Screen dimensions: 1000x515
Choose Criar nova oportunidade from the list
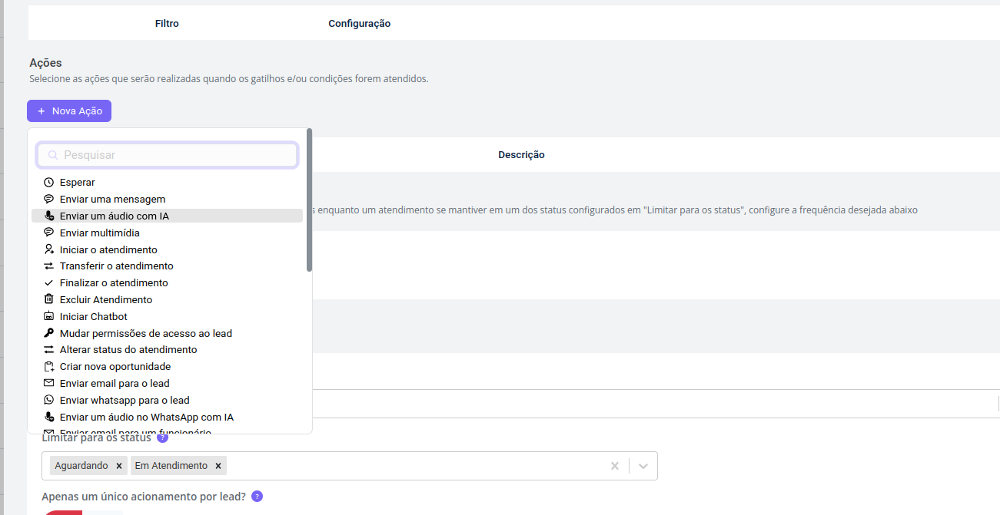115,367
